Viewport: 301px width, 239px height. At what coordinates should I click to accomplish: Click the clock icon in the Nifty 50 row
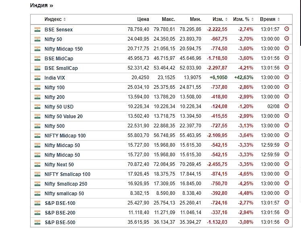(x=287, y=39)
